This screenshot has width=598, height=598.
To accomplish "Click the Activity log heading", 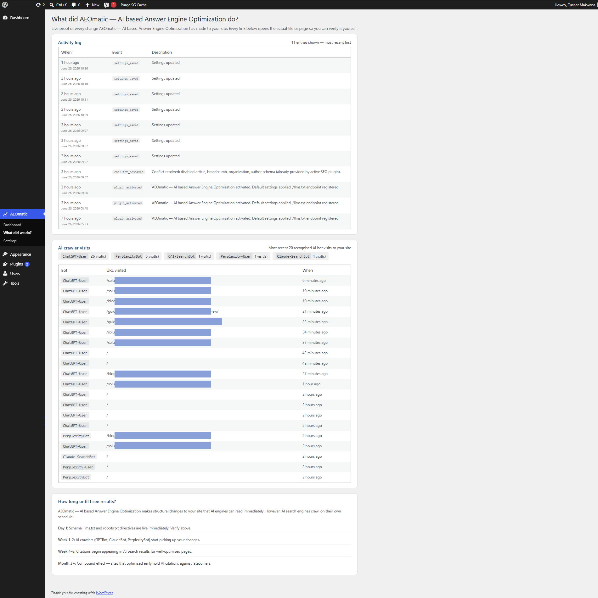I will (70, 42).
